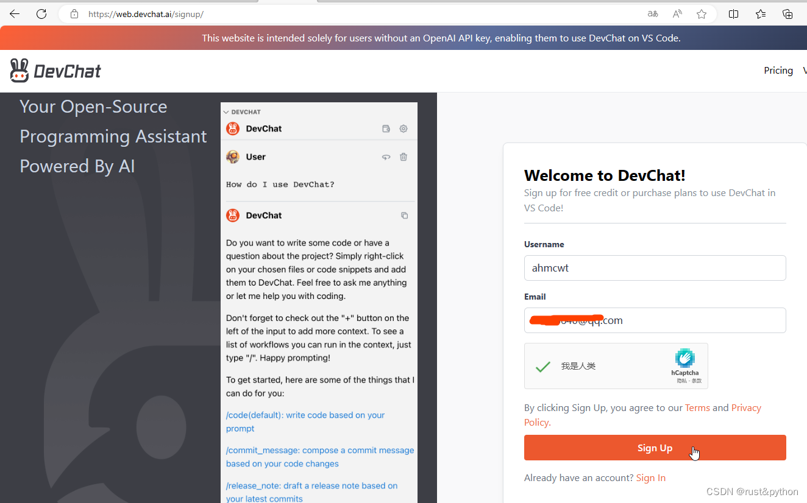Toggle the hCaptcha human verification checkbox

(x=543, y=367)
